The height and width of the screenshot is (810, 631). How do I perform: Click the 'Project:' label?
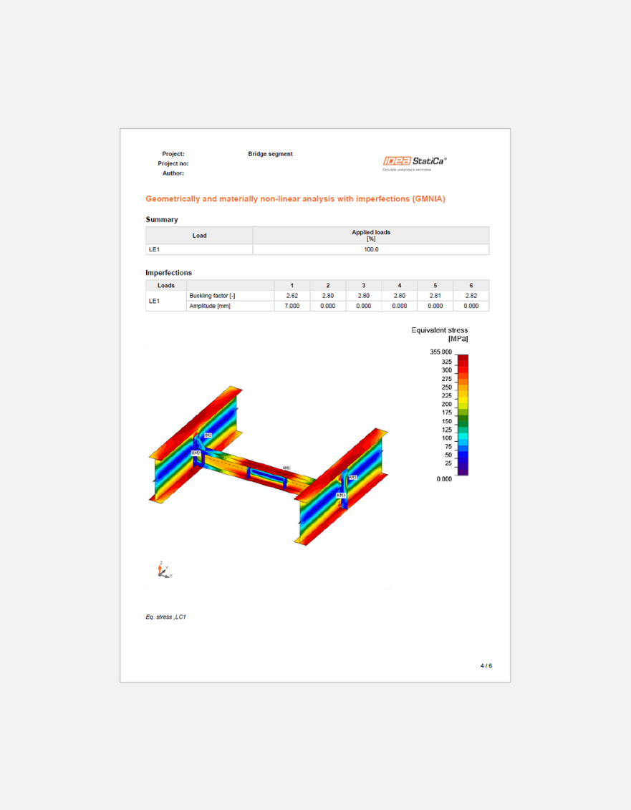click(x=173, y=154)
